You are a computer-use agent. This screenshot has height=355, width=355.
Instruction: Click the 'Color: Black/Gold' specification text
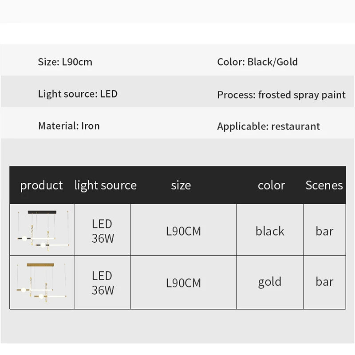(x=257, y=62)
